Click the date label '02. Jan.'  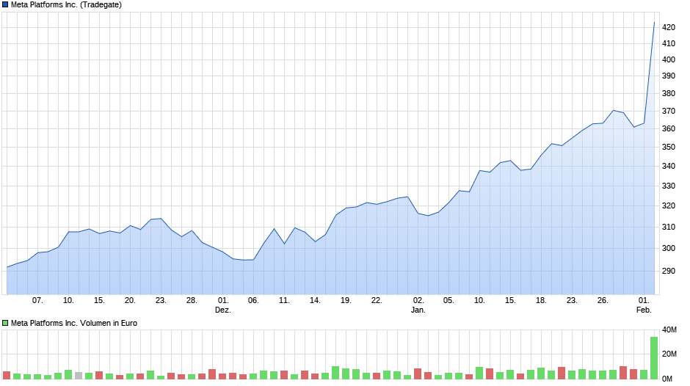[418, 305]
